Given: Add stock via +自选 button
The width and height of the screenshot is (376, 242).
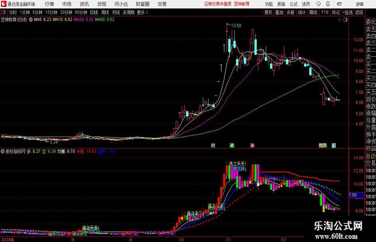Looking at the screenshot, I should (x=347, y=12).
